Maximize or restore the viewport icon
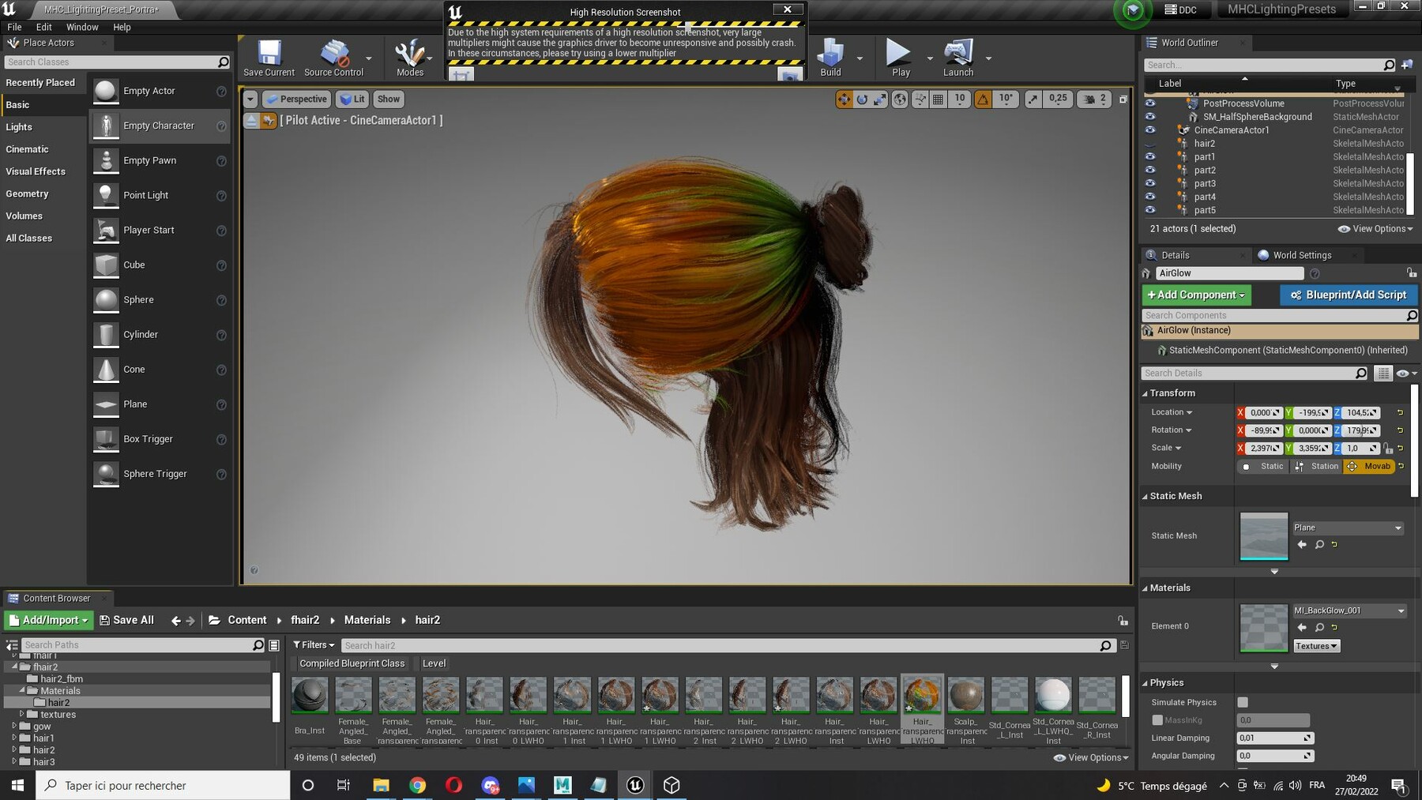1422x800 pixels. click(1123, 99)
